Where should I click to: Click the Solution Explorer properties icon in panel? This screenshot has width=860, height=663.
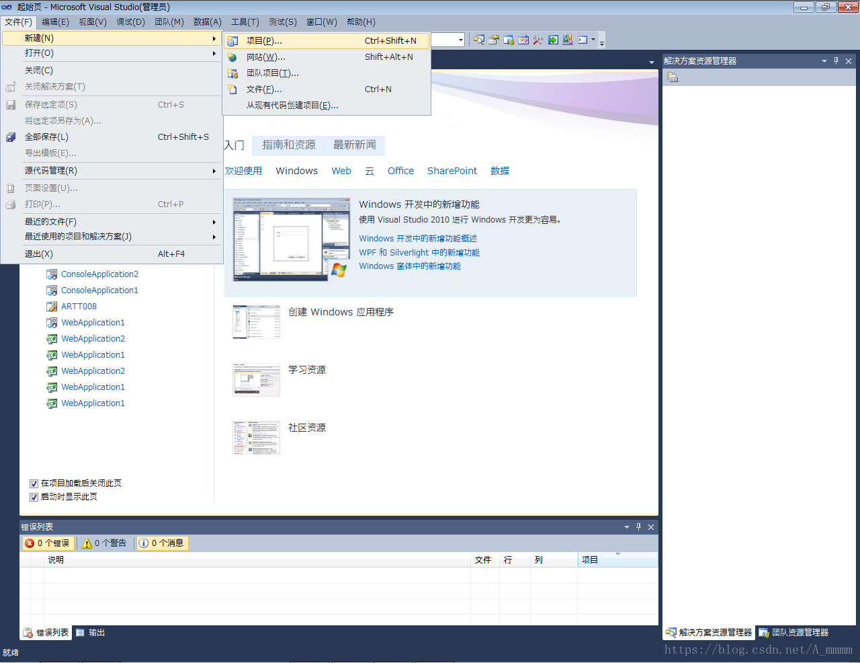[672, 77]
